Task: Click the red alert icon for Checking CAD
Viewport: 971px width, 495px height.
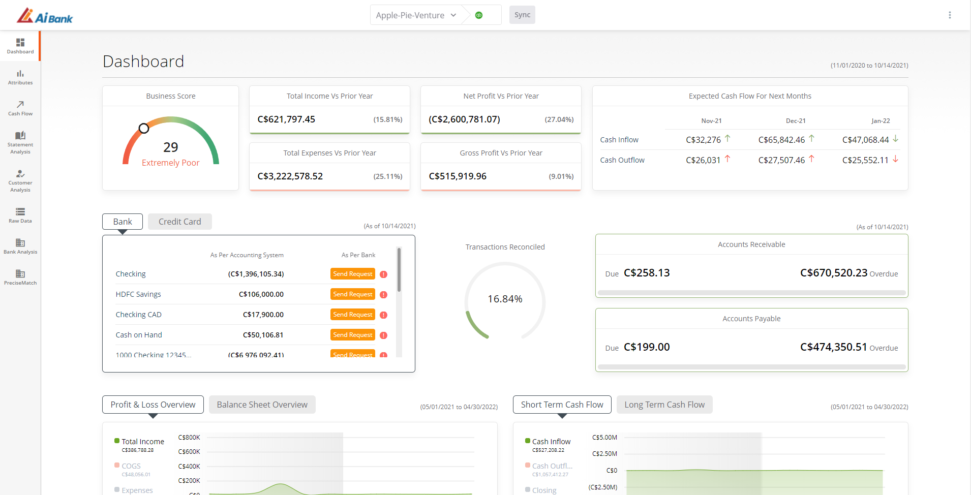Action: (384, 315)
